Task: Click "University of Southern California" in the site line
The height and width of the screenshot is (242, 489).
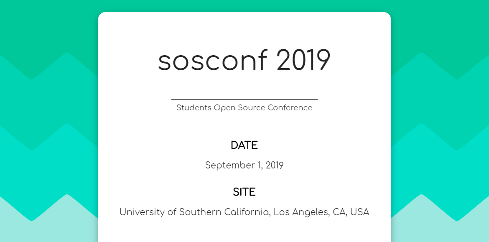Action: pyautogui.click(x=194, y=212)
